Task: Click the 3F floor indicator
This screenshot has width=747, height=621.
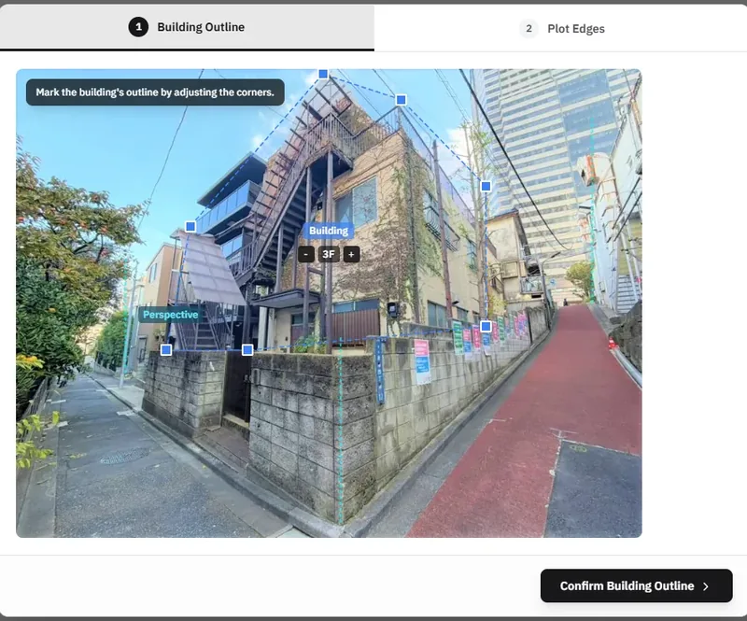Action: point(328,252)
